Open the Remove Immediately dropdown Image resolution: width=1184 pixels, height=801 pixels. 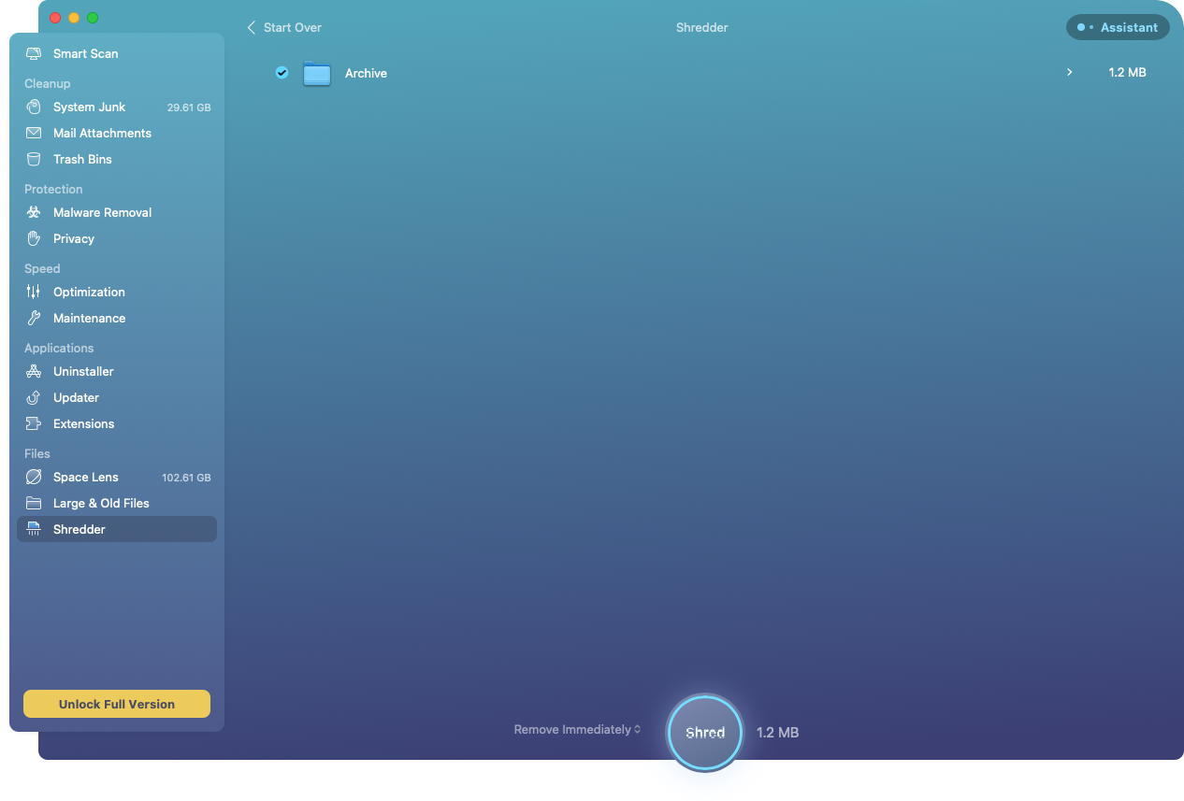coord(577,729)
